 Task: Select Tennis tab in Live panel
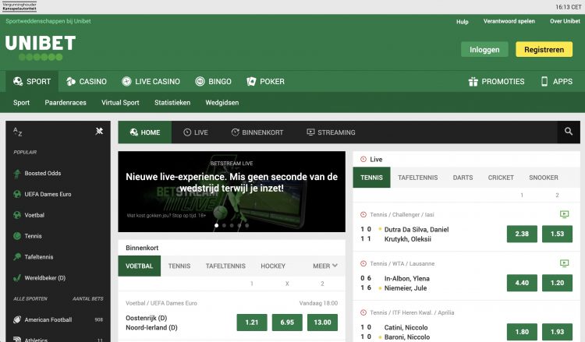(x=371, y=178)
